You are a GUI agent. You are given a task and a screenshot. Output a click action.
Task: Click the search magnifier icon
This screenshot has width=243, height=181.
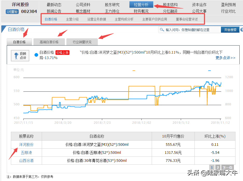[x=162, y=30]
